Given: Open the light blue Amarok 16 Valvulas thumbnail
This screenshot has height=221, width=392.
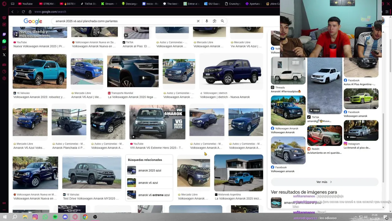Looking at the screenshot, I should point(40,72).
